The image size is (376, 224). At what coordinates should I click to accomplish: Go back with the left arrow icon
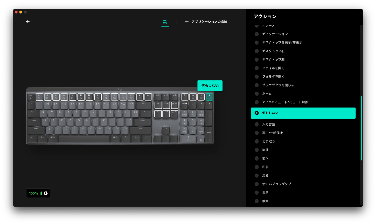[28, 22]
